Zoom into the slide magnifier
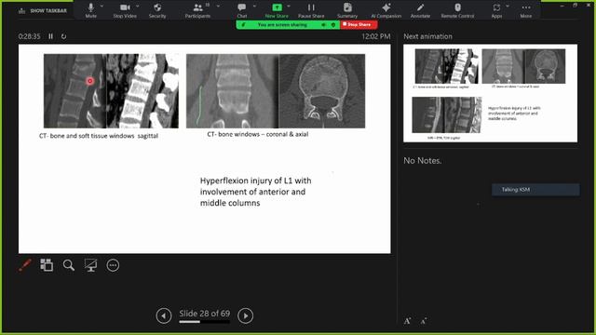 pyautogui.click(x=69, y=265)
